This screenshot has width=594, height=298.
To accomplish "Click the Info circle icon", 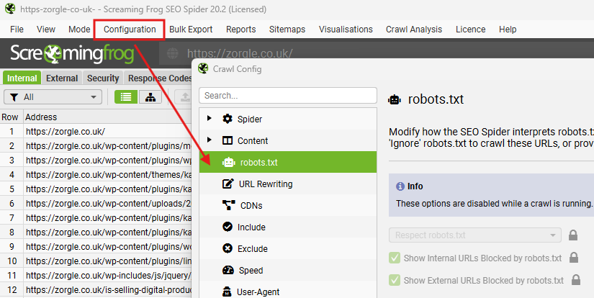I will [400, 186].
